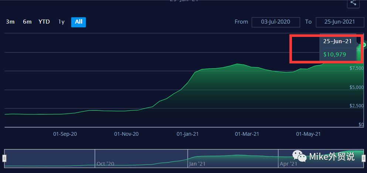
Task: Select the 6m time range
Action: 27,22
